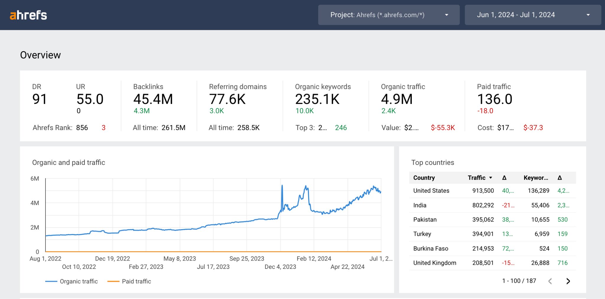The width and height of the screenshot is (605, 299).
Task: Click the Backlinks 45.4M metric
Action: (153, 99)
